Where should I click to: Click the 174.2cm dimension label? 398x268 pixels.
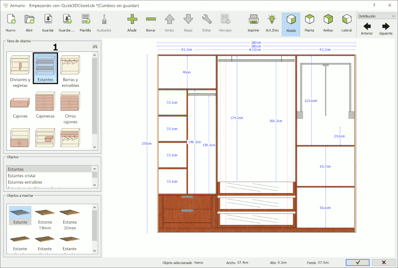[x=236, y=118]
